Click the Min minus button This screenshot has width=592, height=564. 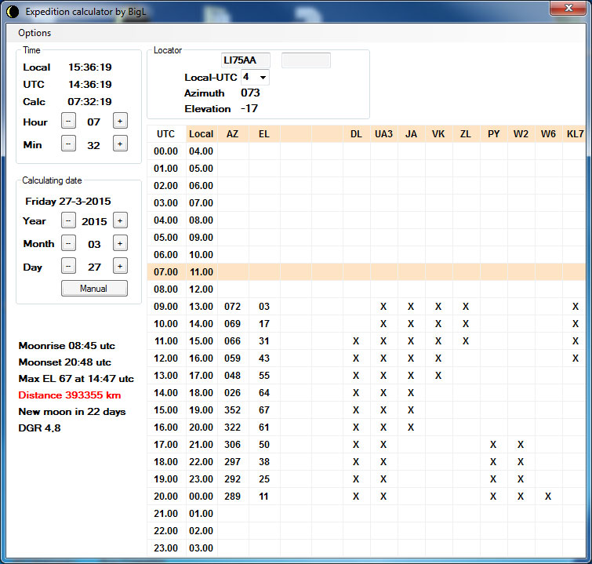click(x=68, y=144)
